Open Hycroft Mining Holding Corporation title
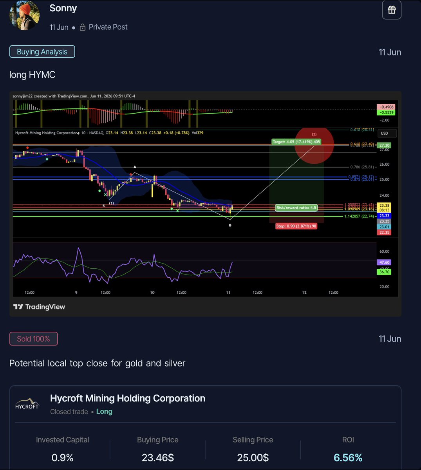421x470 pixels. tap(128, 398)
